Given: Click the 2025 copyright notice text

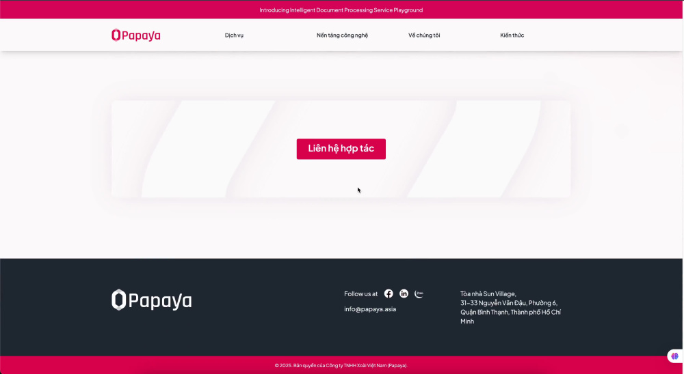Looking at the screenshot, I should [x=341, y=366].
